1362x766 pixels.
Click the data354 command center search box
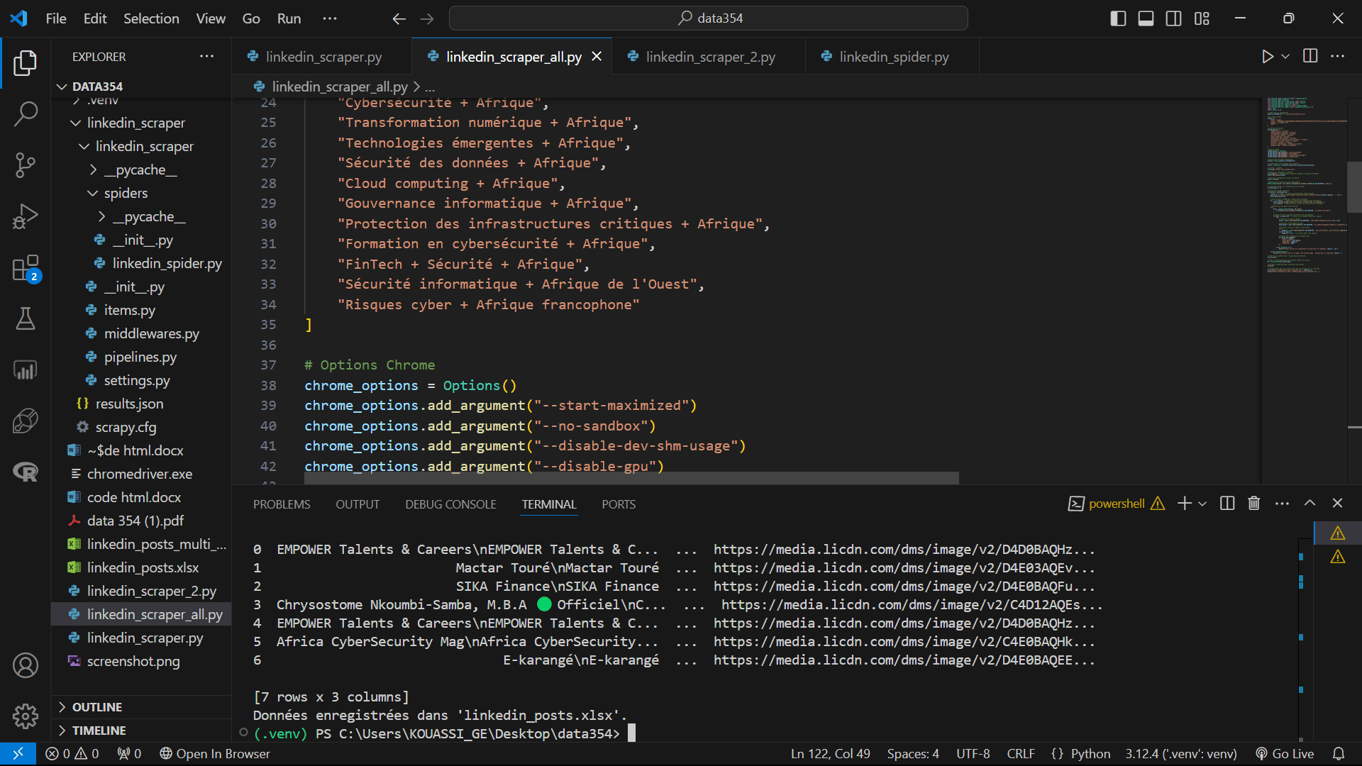pos(709,18)
